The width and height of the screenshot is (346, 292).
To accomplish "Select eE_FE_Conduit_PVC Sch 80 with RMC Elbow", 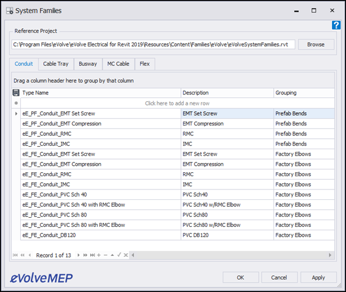I will pos(100,225).
